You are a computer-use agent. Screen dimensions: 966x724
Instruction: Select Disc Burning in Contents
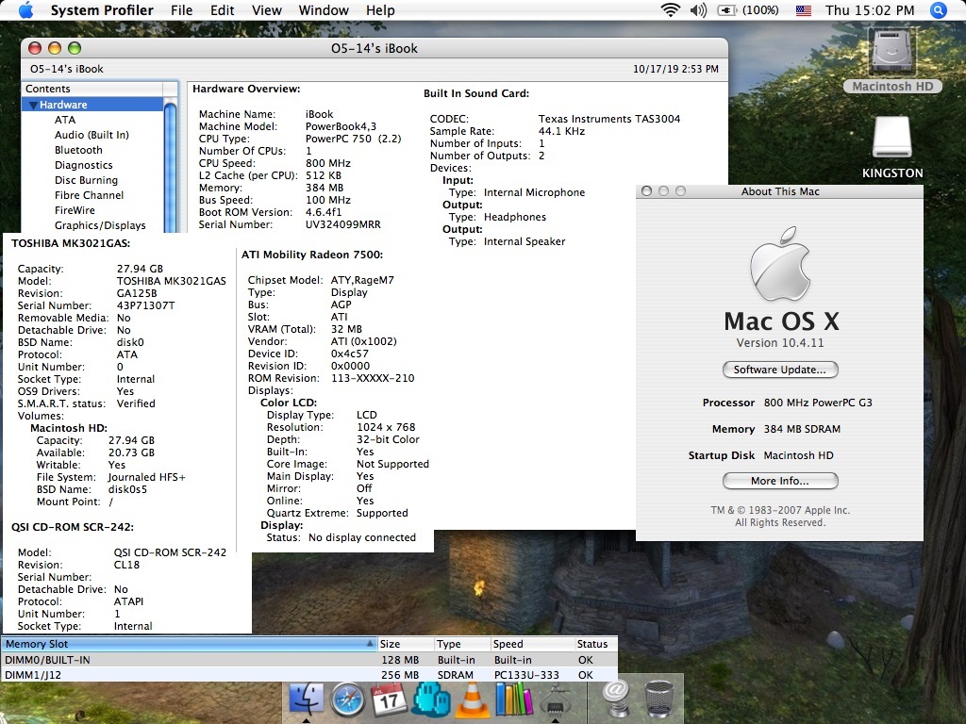pos(86,180)
